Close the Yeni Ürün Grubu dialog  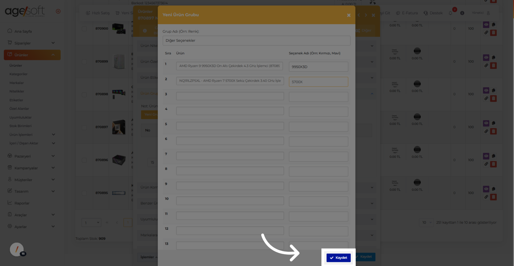(x=349, y=15)
